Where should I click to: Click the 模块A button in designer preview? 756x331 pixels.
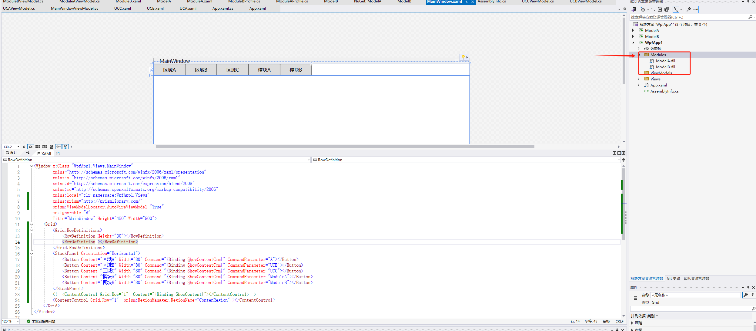[x=264, y=70]
